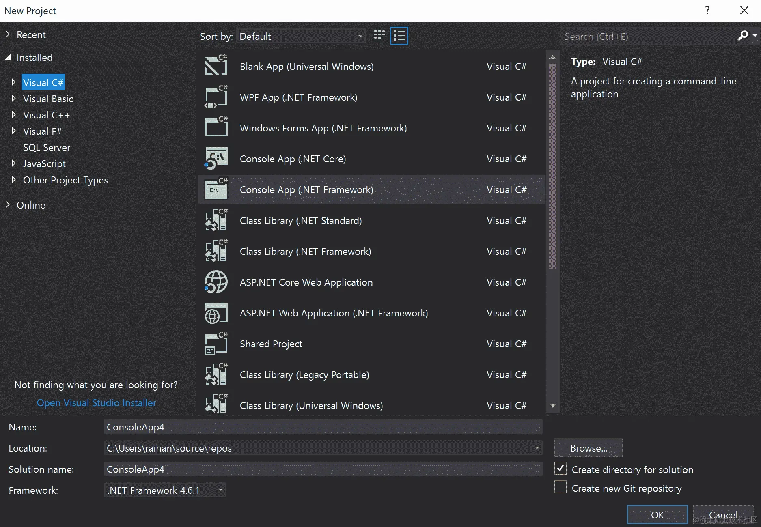
Task: Select Other Project Types in the tree
Action: click(x=65, y=180)
